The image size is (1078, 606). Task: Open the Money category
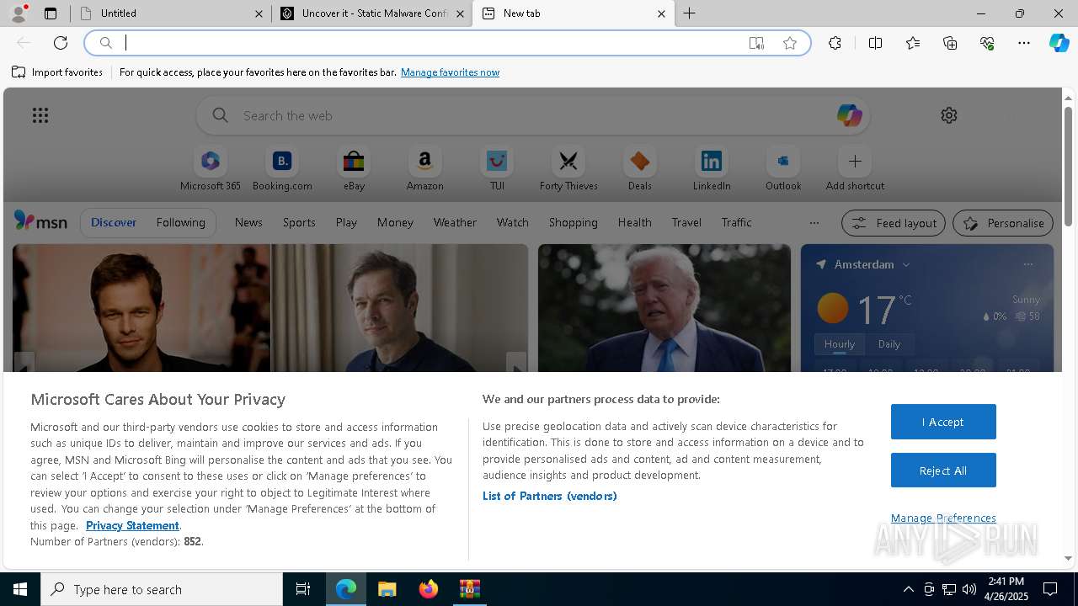click(x=395, y=222)
